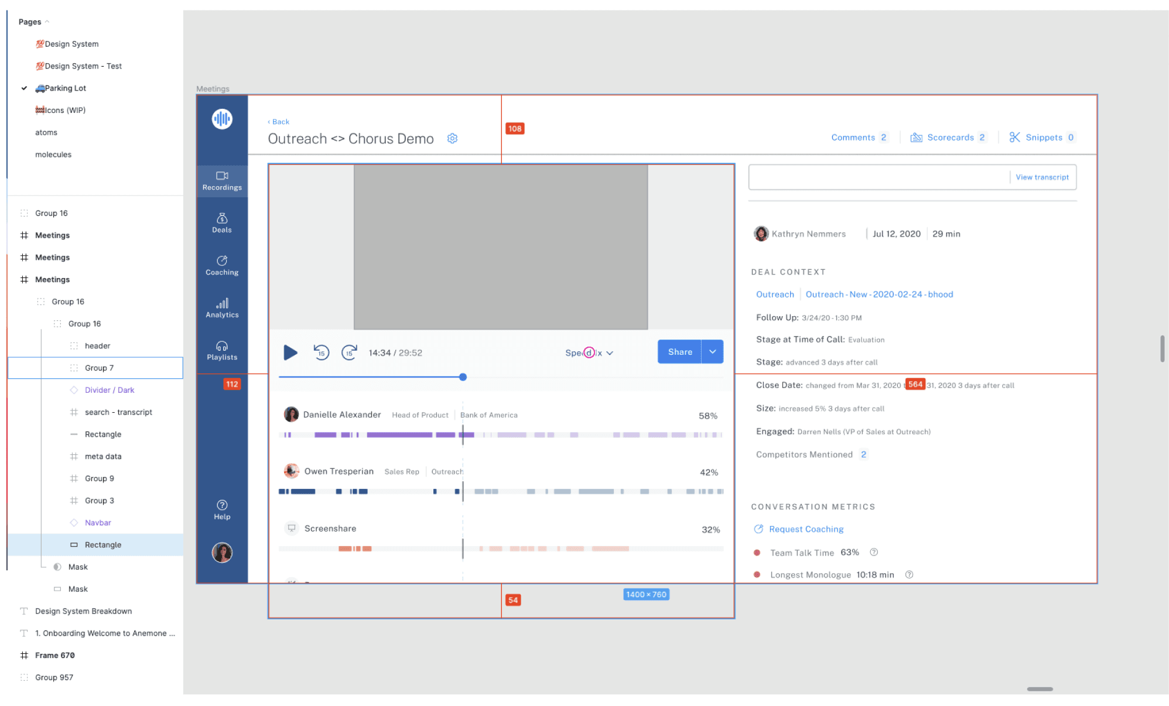This screenshot has width=1169, height=706.
Task: Click the play button in the player
Action: click(x=290, y=352)
